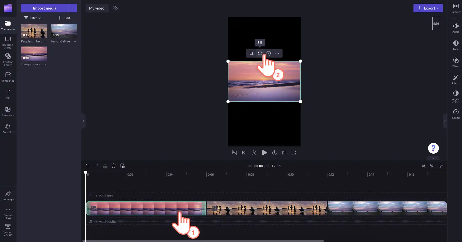Switch to the Templates tab
The height and width of the screenshot is (242, 462).
[8, 77]
